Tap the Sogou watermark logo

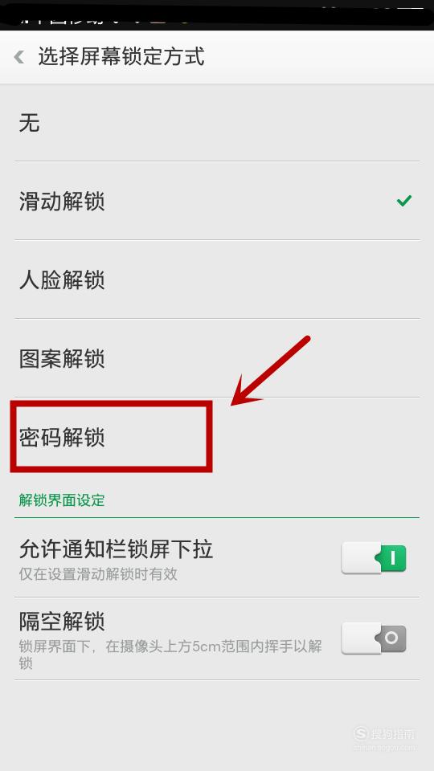tap(385, 735)
